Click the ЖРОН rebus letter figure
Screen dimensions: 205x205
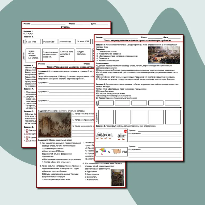(x=105, y=135)
